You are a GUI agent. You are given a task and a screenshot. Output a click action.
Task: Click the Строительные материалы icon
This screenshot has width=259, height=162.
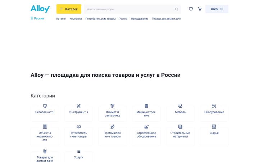[180, 127]
